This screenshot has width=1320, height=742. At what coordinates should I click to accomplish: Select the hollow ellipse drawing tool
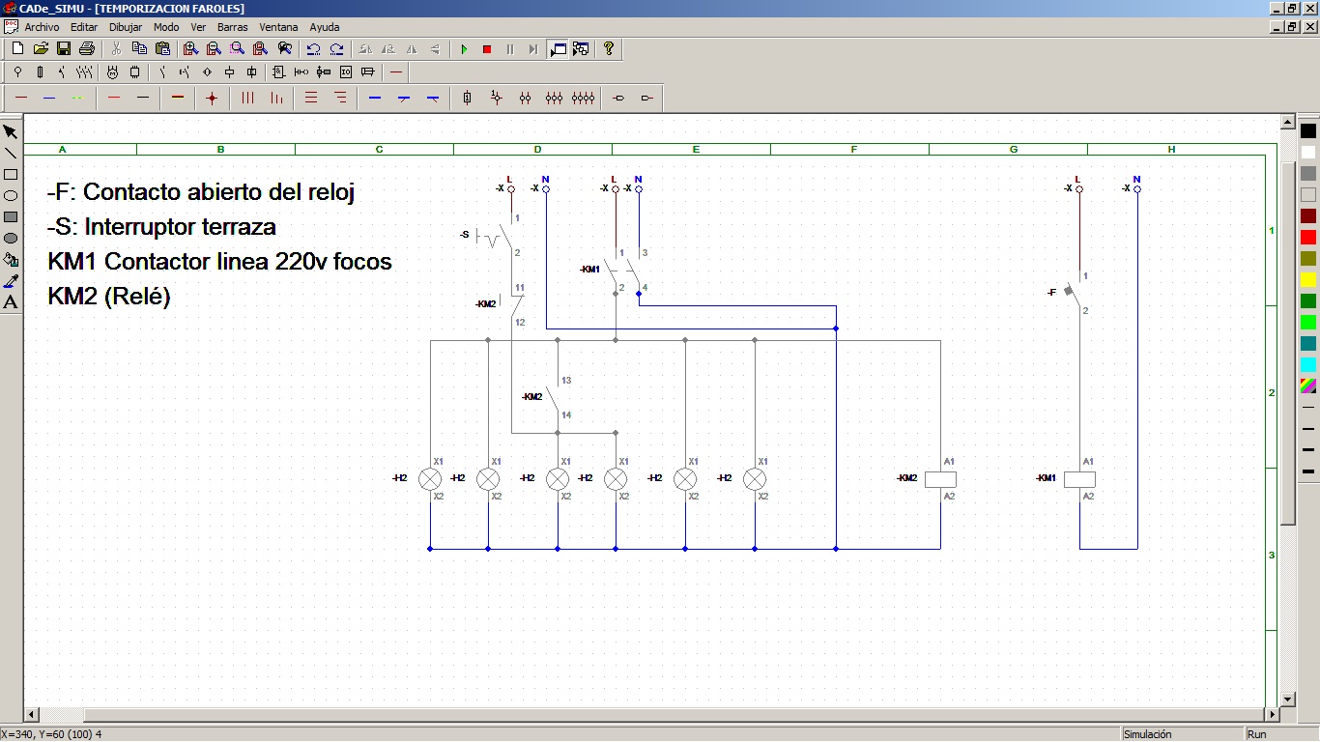click(11, 196)
